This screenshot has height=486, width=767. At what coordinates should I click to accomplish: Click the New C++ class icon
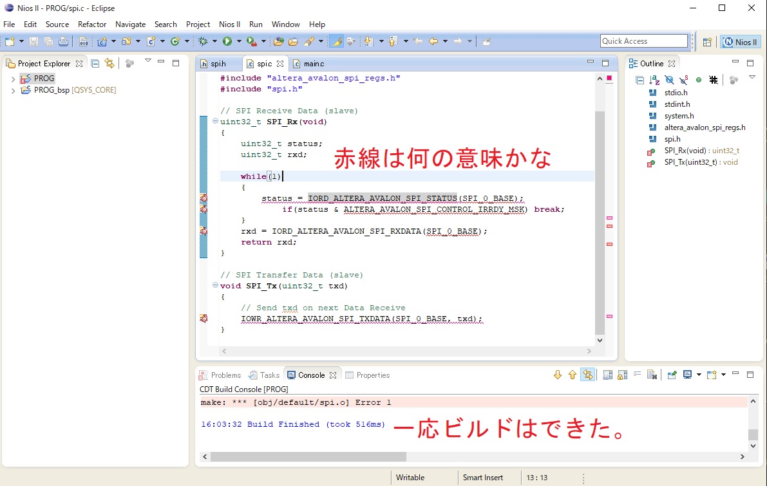click(x=175, y=42)
